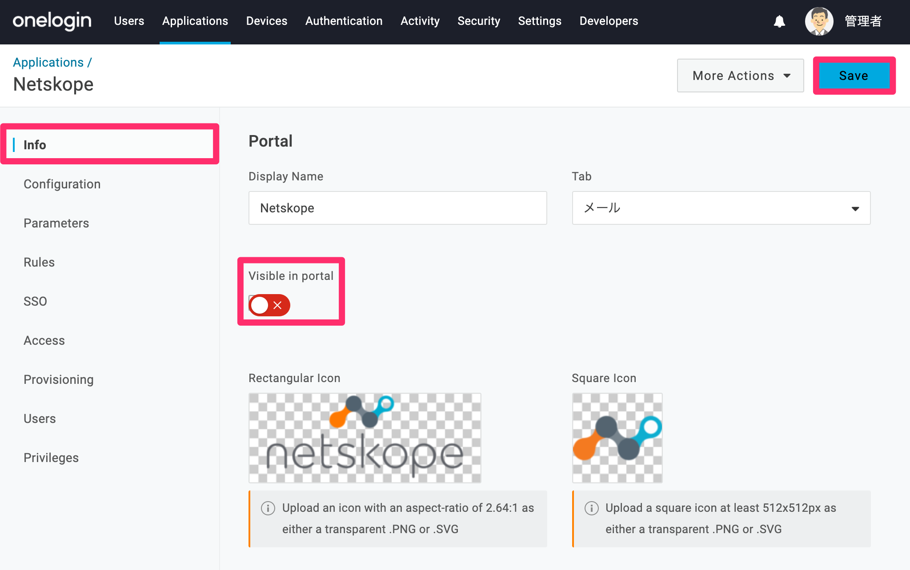Click info icon under Rectangular Icon
The image size is (910, 570).
[x=268, y=508]
